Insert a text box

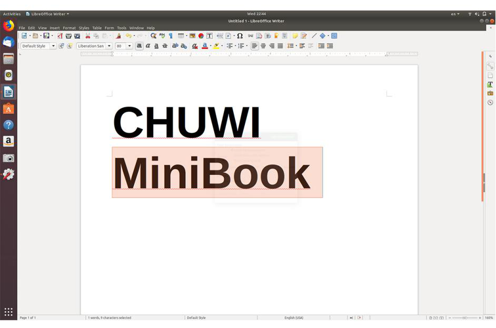[x=210, y=36]
